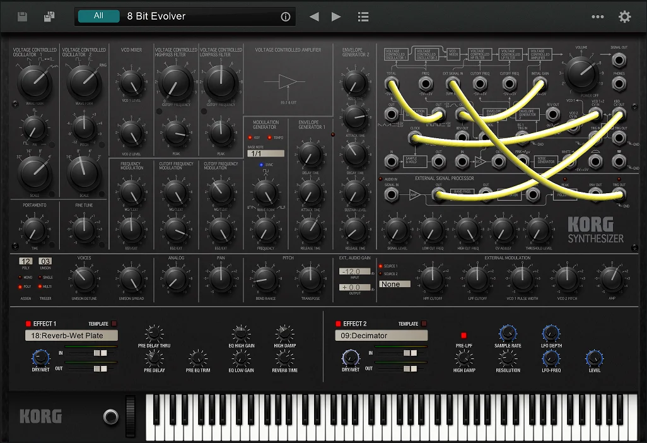The width and height of the screenshot is (647, 443).
Task: Open the external modulation source None selector
Action: [x=395, y=284]
